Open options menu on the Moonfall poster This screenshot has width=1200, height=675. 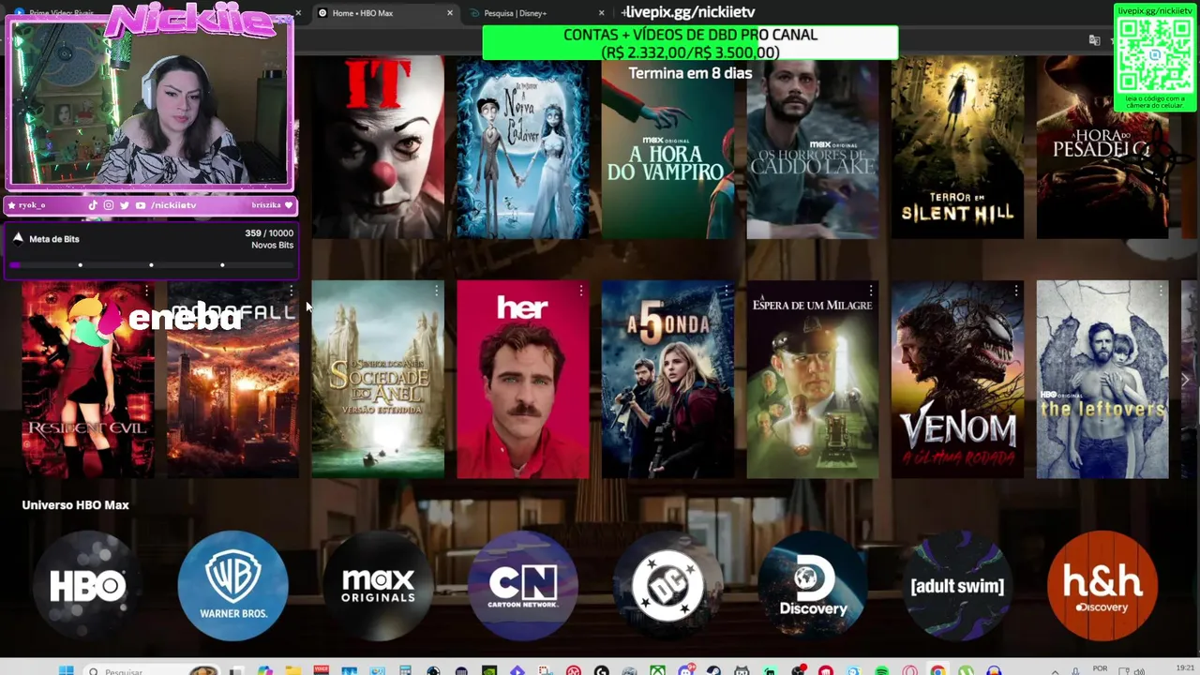click(292, 292)
